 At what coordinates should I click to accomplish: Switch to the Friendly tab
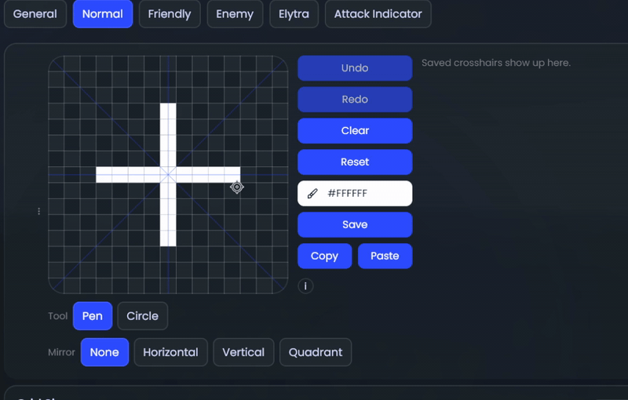(170, 14)
